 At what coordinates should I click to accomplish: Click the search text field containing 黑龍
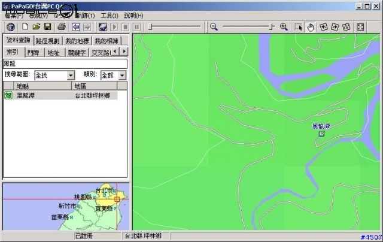coord(65,64)
